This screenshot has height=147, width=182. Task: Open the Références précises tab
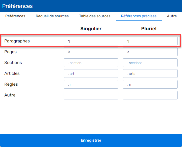pyautogui.click(x=139, y=16)
